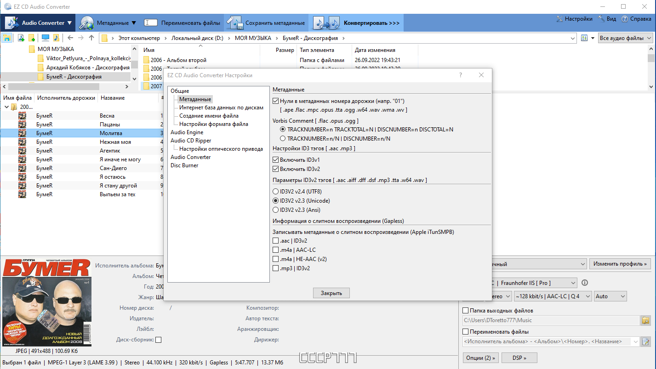Screen dimensions: 656x369
Task: Toggle Включить ID3v1 checkbox
Action: 276,160
